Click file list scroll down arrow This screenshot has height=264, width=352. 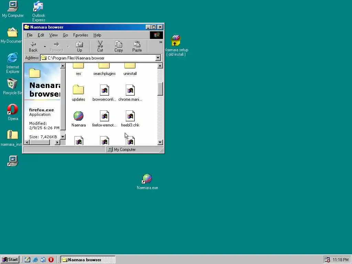point(160,142)
